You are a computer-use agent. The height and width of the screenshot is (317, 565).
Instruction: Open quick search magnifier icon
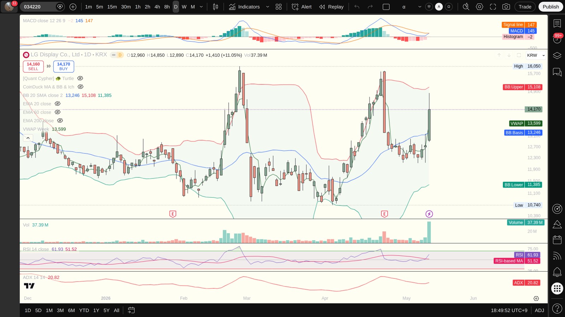(x=466, y=7)
